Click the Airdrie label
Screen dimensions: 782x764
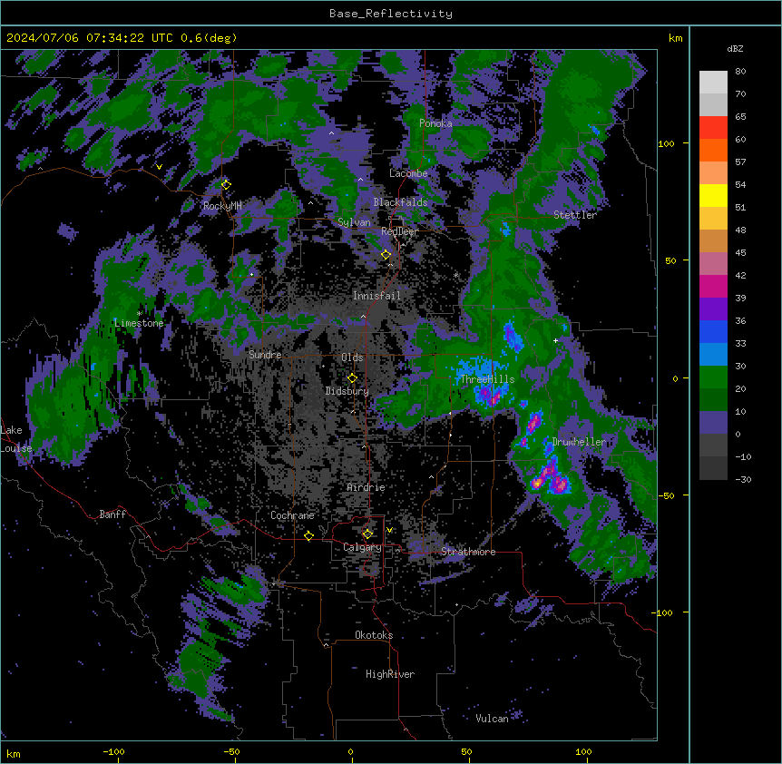click(x=367, y=487)
